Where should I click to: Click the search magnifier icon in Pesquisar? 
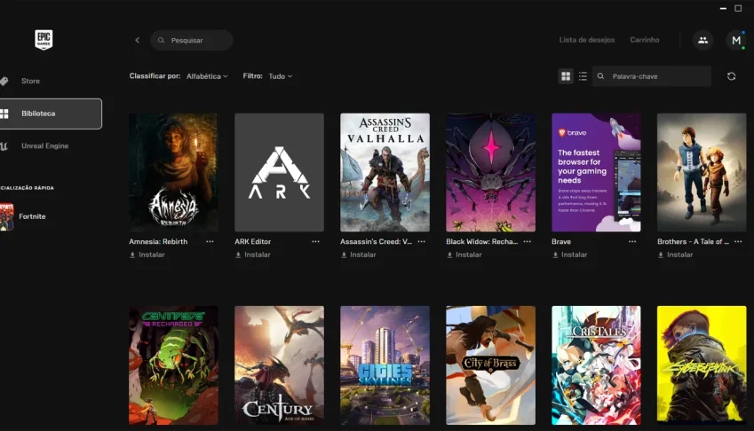point(161,40)
